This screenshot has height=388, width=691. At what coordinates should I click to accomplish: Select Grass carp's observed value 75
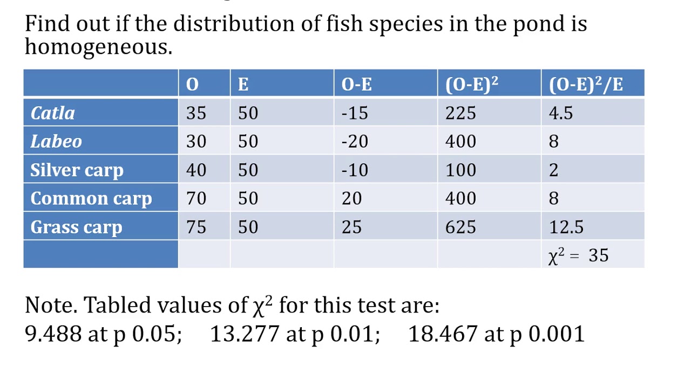point(196,227)
